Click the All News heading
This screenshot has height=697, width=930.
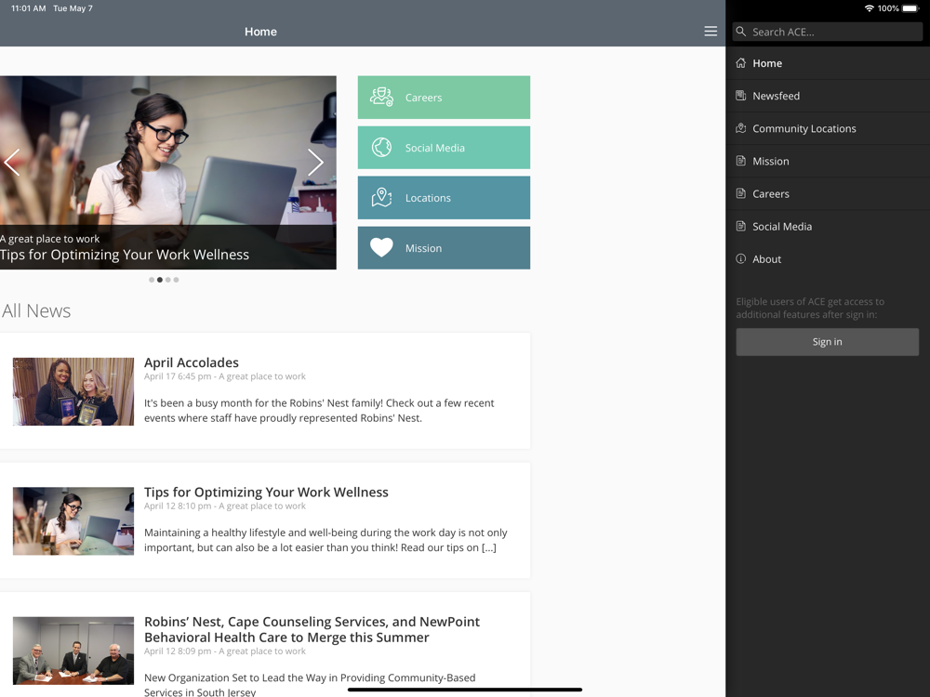pos(36,310)
